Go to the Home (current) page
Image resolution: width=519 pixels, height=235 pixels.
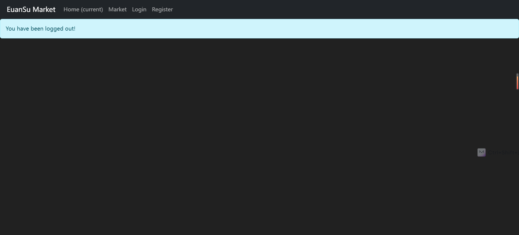(x=83, y=9)
